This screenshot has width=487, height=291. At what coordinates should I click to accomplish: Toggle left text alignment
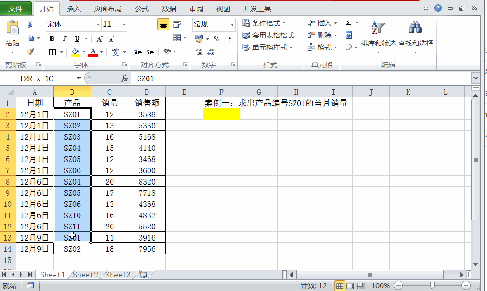[138, 38]
